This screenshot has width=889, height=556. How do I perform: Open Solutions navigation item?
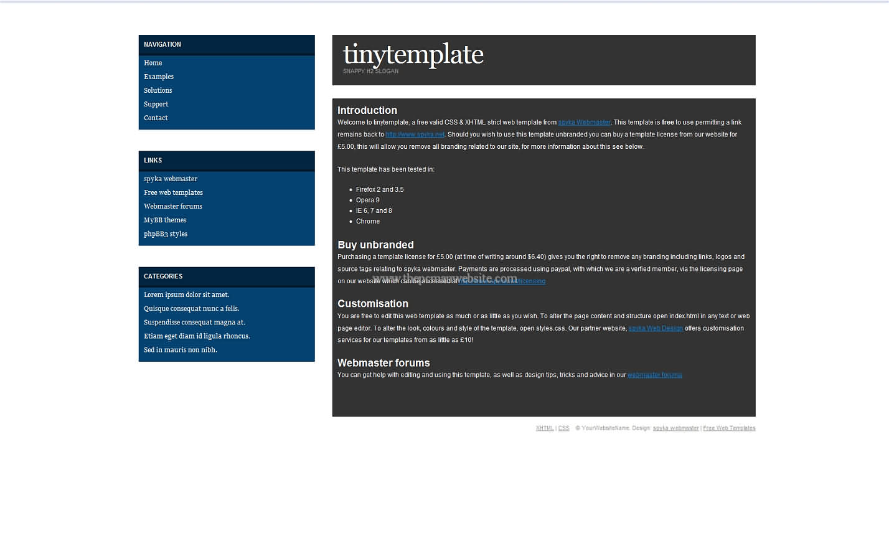[158, 90]
